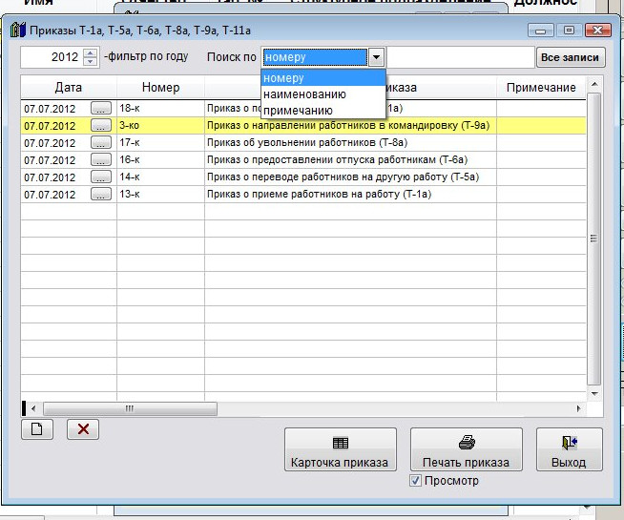Select order number 18-к cell
The image size is (624, 520).
(x=160, y=108)
